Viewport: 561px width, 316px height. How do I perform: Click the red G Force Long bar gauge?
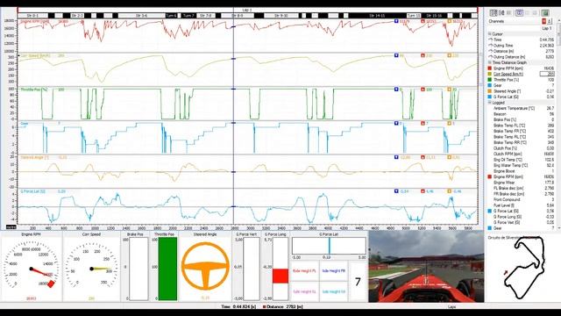click(280, 269)
